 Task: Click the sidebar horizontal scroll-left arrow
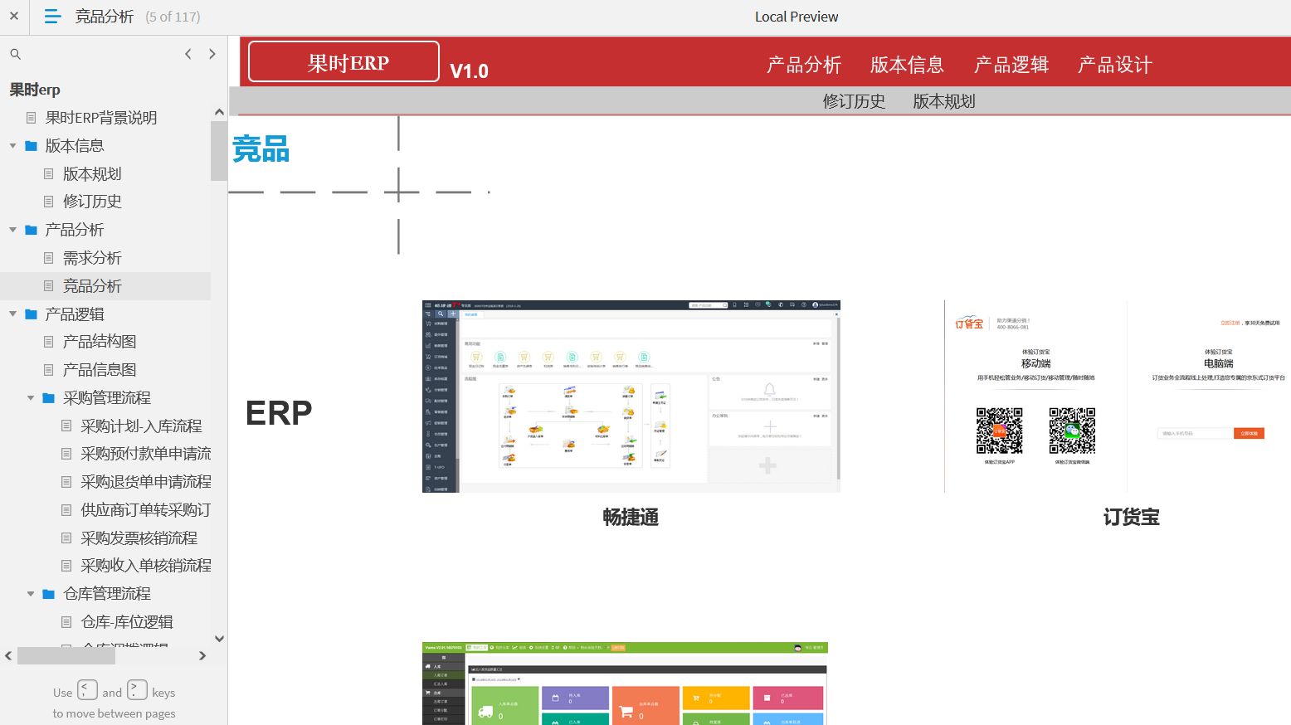coord(8,655)
